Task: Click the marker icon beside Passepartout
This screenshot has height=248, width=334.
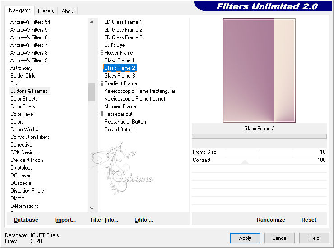Action: (102, 114)
